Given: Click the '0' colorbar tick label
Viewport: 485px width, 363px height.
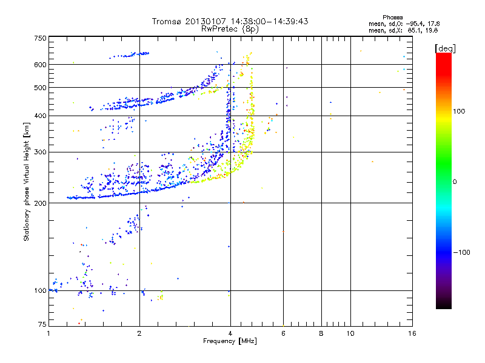Looking at the screenshot, I should 455,182.
